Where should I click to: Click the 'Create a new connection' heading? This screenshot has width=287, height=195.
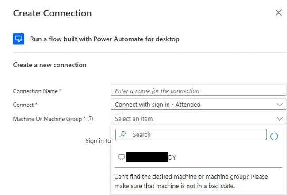50,65
